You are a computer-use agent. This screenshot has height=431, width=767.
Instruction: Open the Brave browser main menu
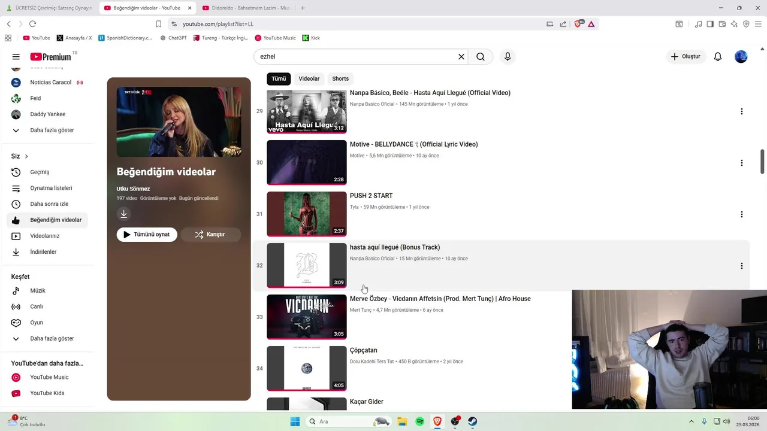[758, 24]
